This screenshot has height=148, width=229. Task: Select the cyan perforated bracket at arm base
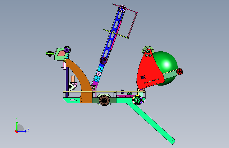coord(99,74)
